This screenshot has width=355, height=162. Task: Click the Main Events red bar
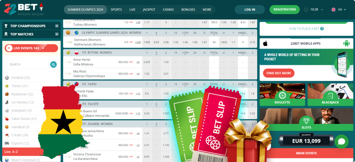(x=306, y=153)
